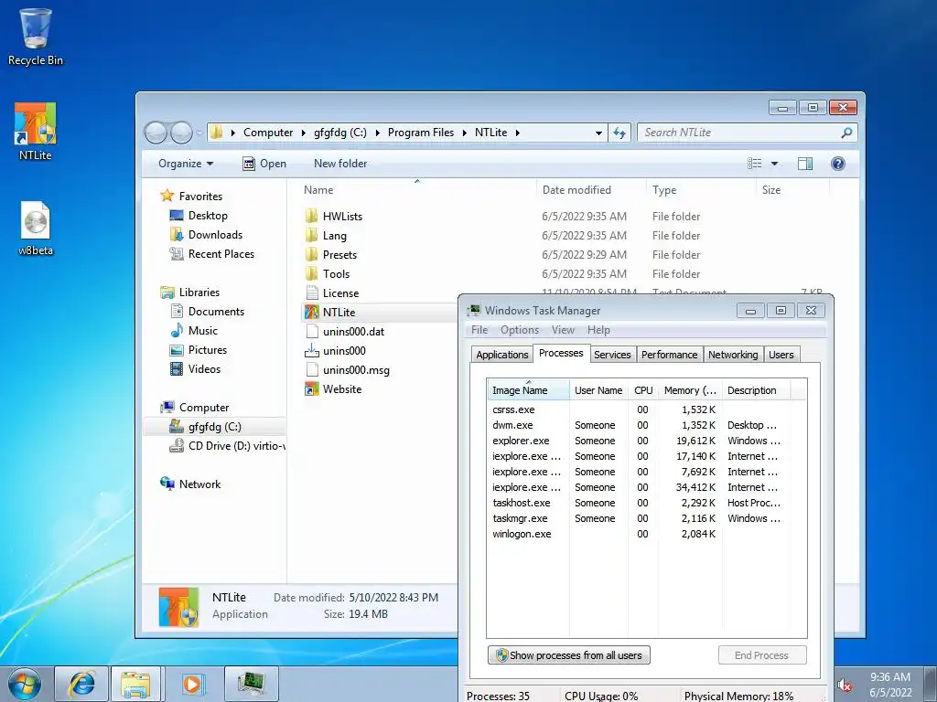Click the Task Manager taskbar icon
937x702 pixels.
[x=252, y=684]
